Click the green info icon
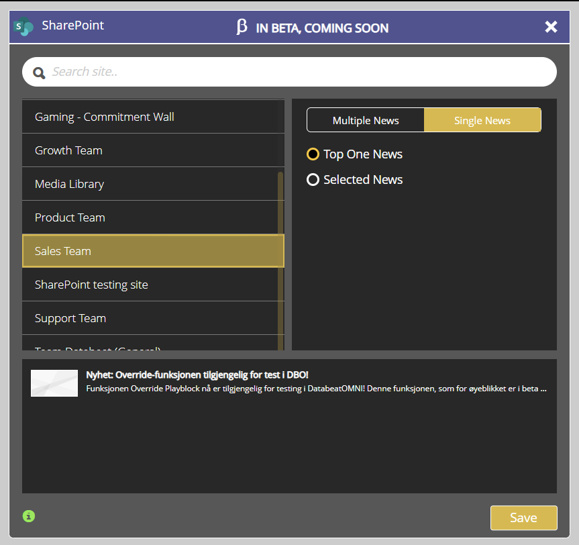Image resolution: width=579 pixels, height=545 pixels. 28,516
